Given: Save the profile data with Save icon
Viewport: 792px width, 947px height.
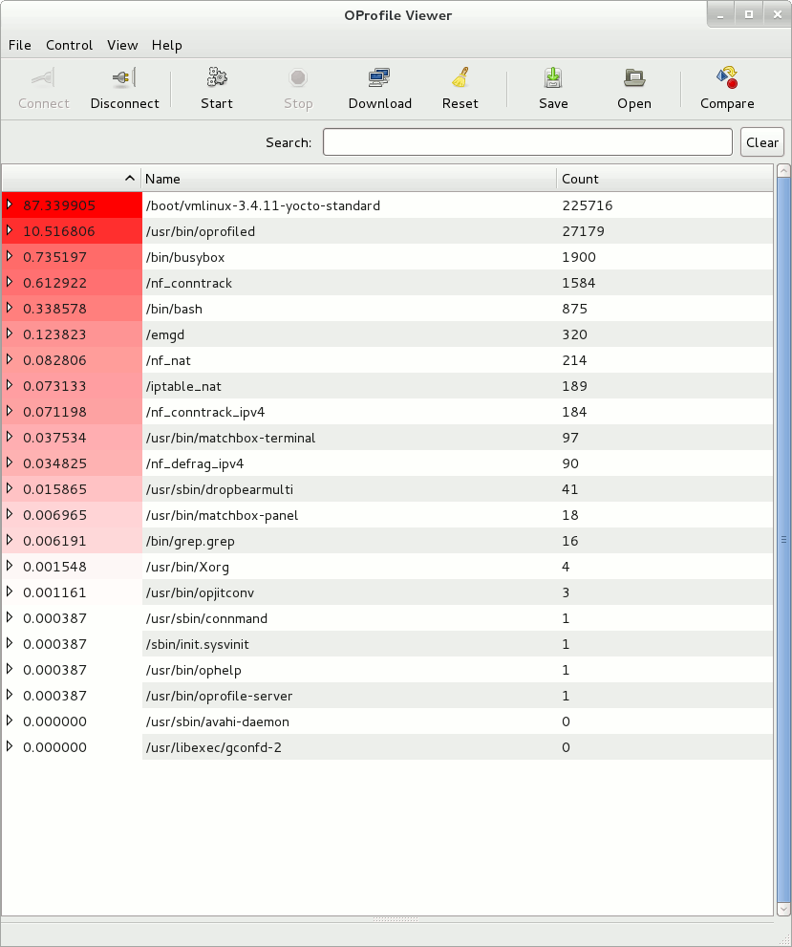Looking at the screenshot, I should 553,78.
